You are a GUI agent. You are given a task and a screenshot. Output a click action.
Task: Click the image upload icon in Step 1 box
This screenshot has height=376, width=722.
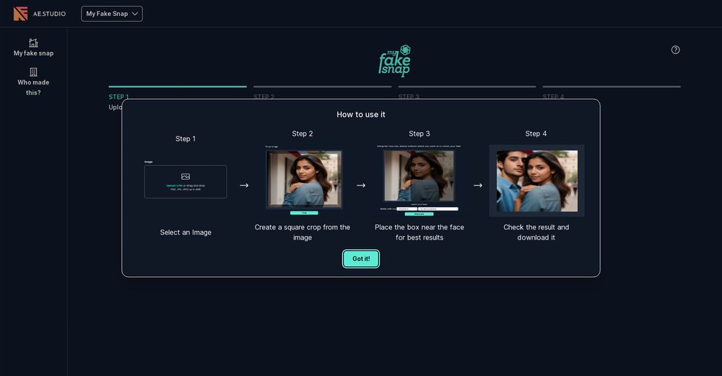pos(186,176)
